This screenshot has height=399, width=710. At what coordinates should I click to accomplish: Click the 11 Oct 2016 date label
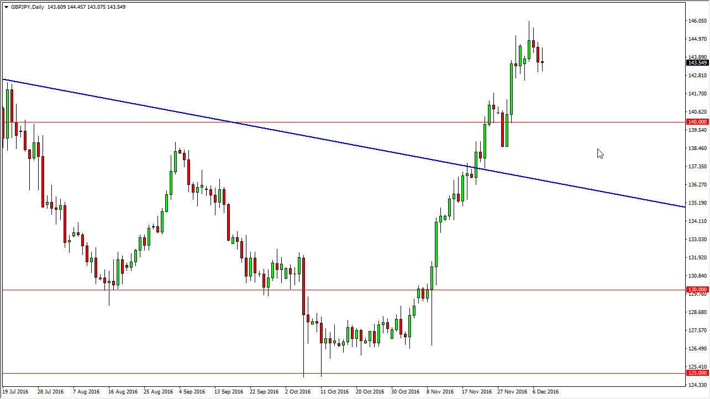(x=335, y=392)
